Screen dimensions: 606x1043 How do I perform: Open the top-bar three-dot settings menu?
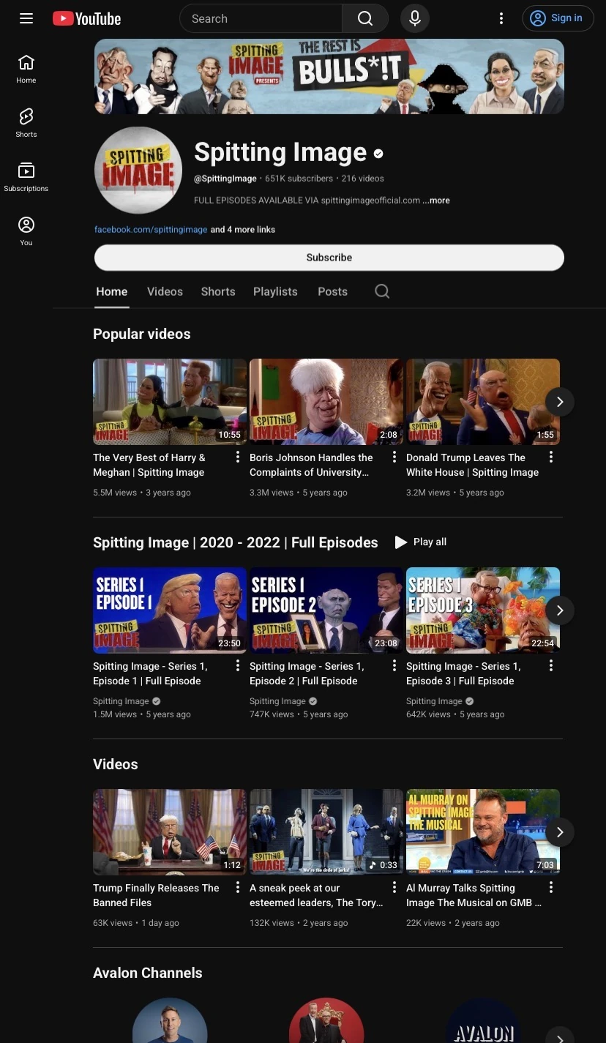click(501, 18)
